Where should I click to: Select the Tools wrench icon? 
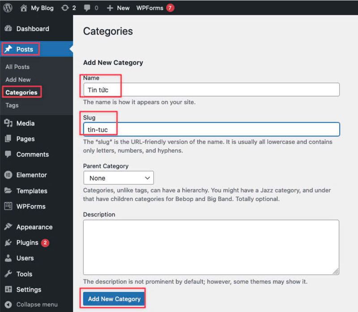9,274
